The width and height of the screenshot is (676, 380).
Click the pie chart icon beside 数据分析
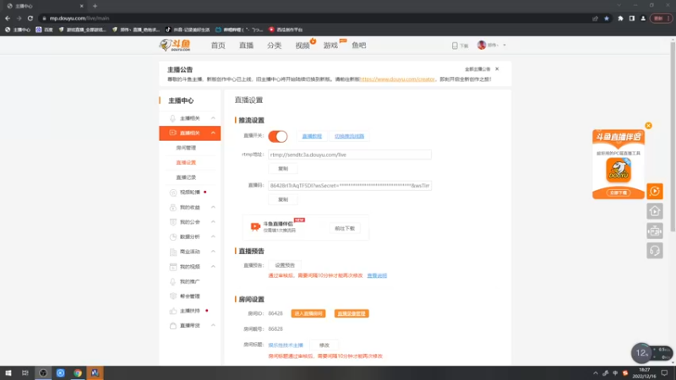pos(173,236)
